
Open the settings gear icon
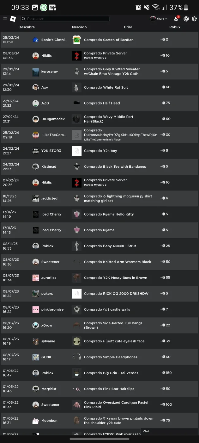click(x=194, y=19)
